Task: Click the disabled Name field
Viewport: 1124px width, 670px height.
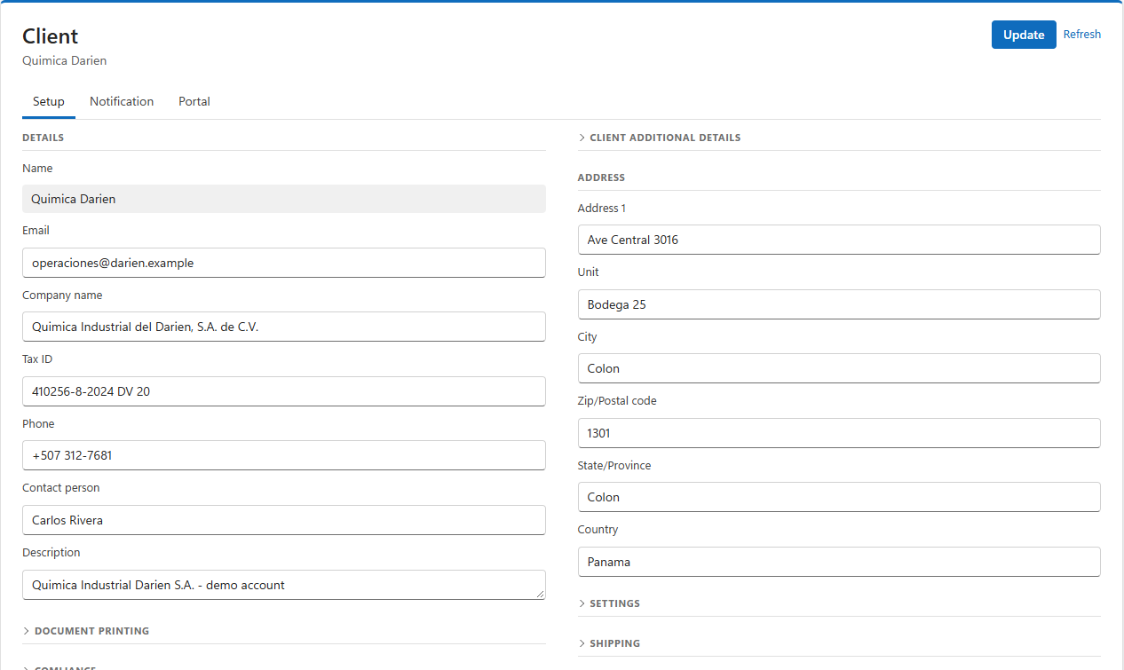Action: click(x=284, y=199)
